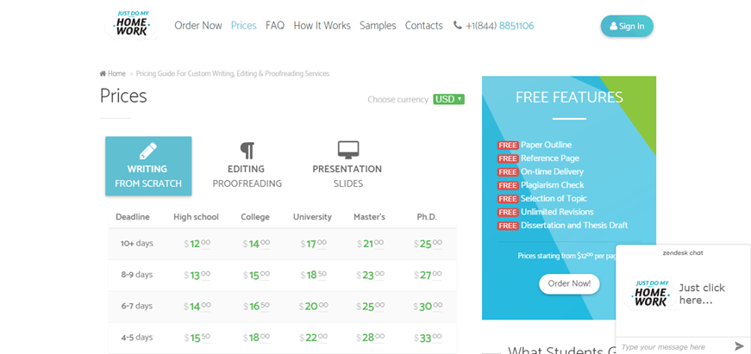Click the Order Now button in Free Features
The image size is (751, 354).
pos(569,283)
